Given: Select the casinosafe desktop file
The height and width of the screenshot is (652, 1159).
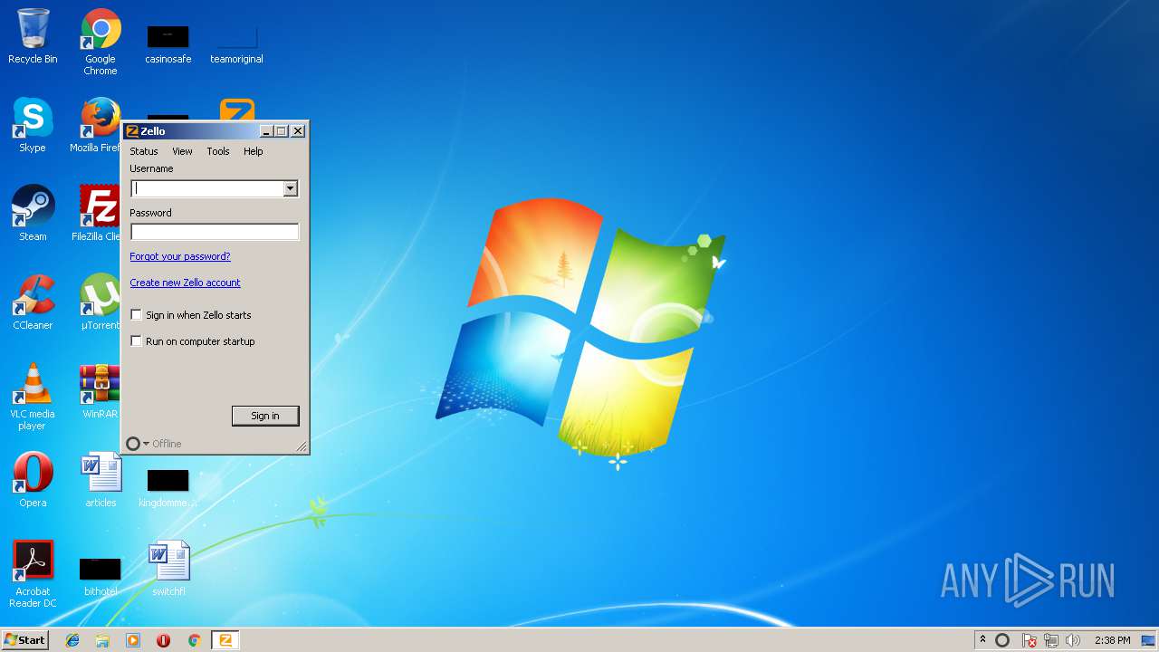Looking at the screenshot, I should coord(168,43).
